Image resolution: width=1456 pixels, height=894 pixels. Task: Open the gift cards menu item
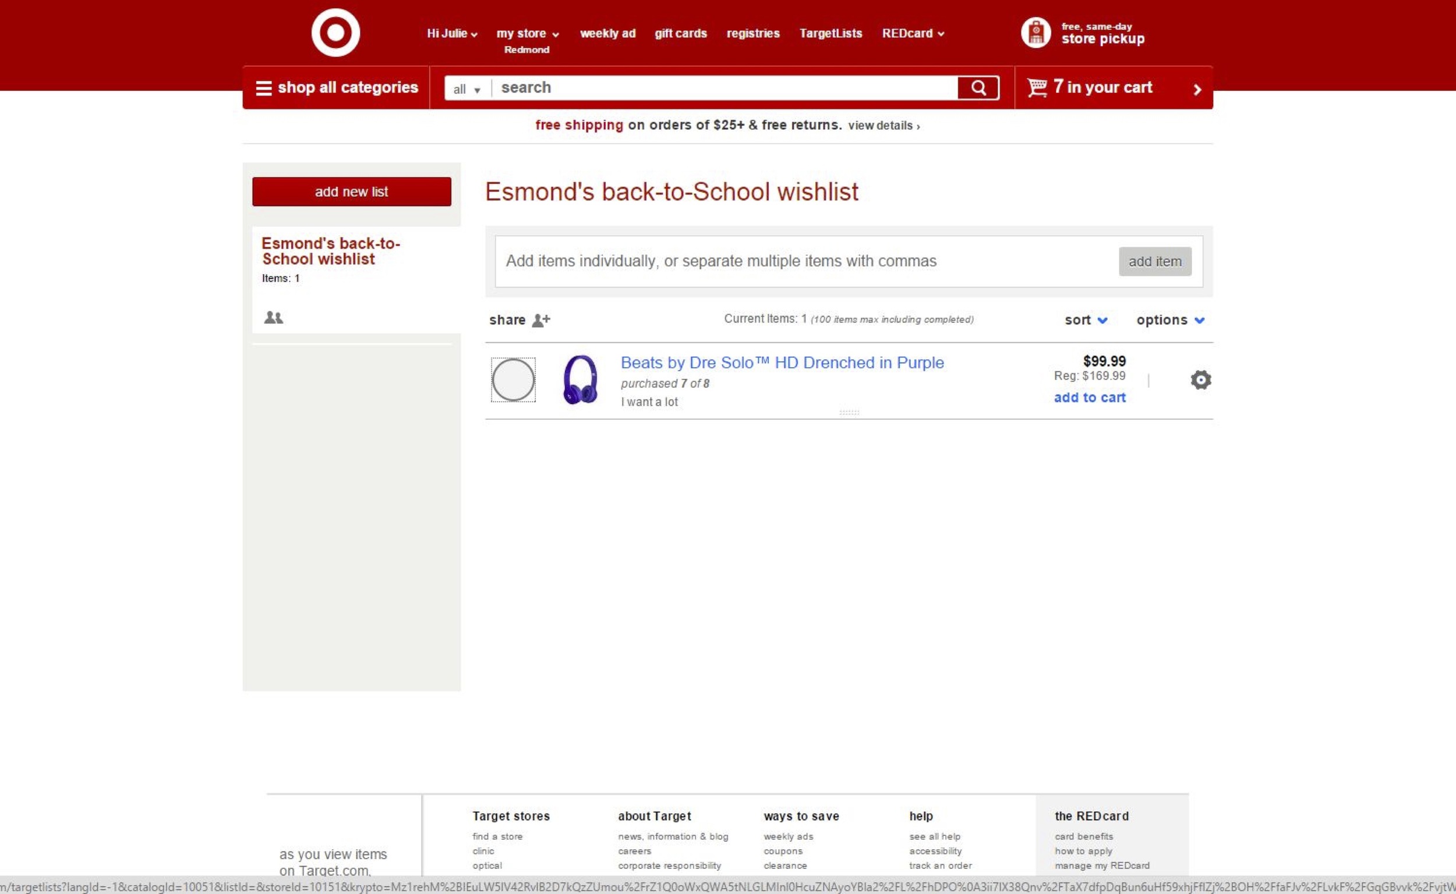click(680, 34)
